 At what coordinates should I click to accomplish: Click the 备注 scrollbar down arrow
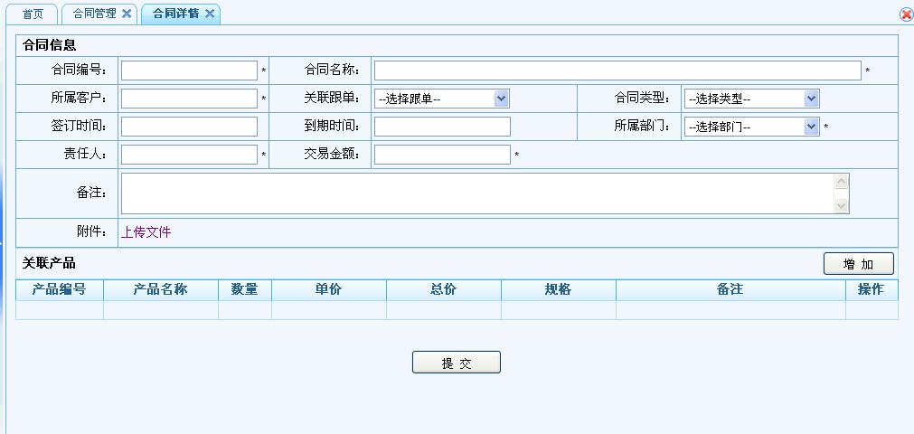tap(842, 206)
